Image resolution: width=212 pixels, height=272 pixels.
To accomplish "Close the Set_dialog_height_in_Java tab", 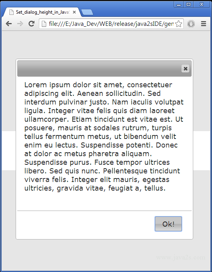I will [x=74, y=12].
